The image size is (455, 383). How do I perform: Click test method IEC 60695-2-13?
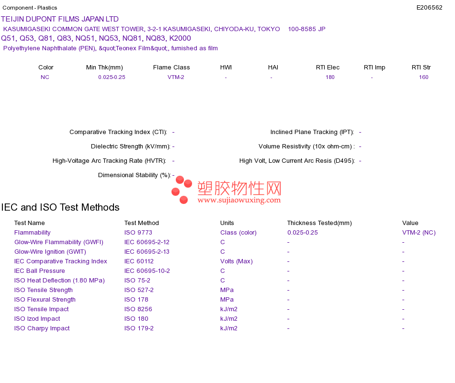147,251
